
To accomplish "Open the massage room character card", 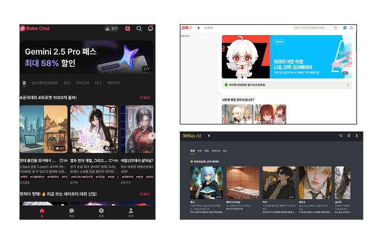I will click(243, 183).
